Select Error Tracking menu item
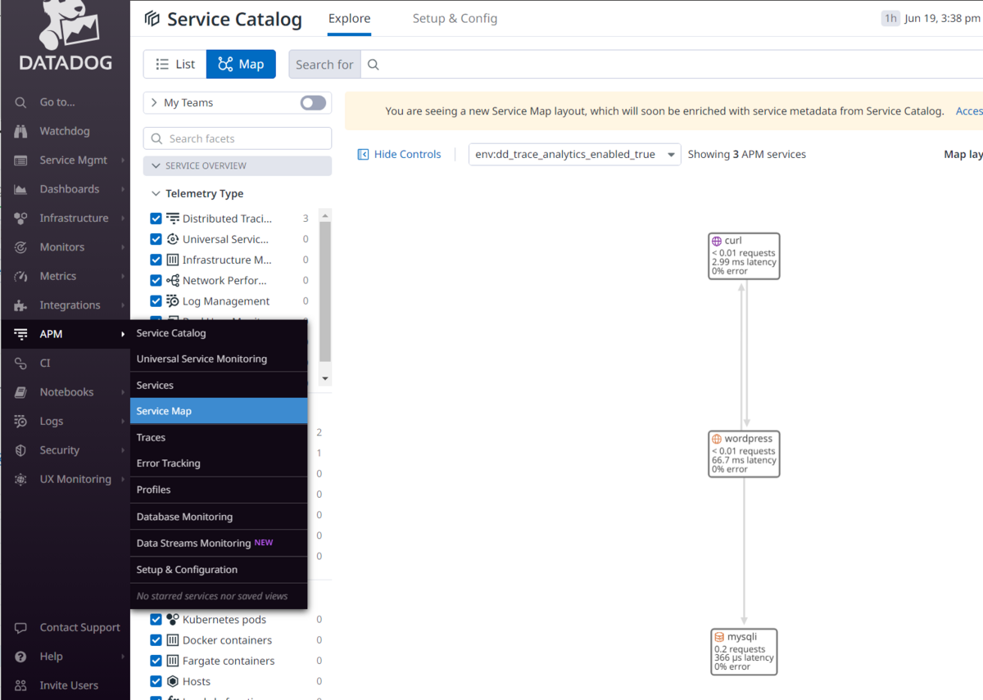983x700 pixels. (x=219, y=463)
